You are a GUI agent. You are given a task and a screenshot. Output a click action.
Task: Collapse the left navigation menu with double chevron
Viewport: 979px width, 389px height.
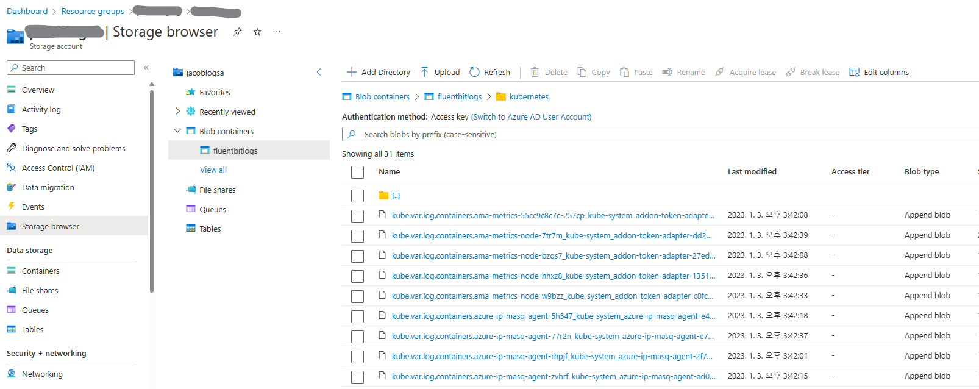(146, 68)
